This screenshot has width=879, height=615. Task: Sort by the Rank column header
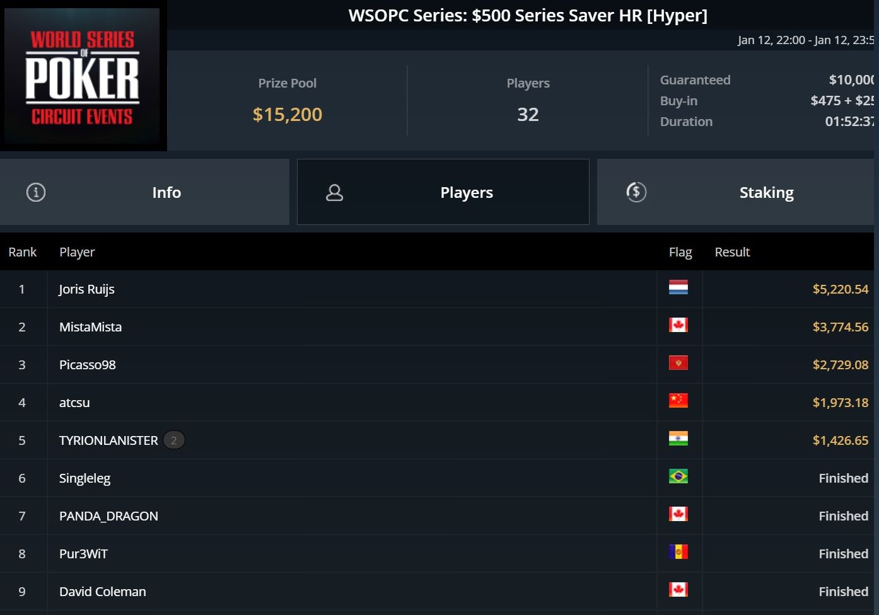(x=23, y=252)
